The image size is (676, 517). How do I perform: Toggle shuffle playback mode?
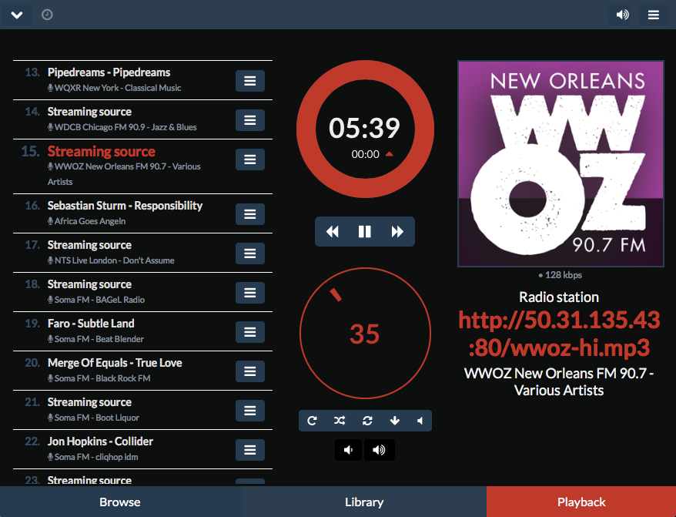click(x=340, y=421)
